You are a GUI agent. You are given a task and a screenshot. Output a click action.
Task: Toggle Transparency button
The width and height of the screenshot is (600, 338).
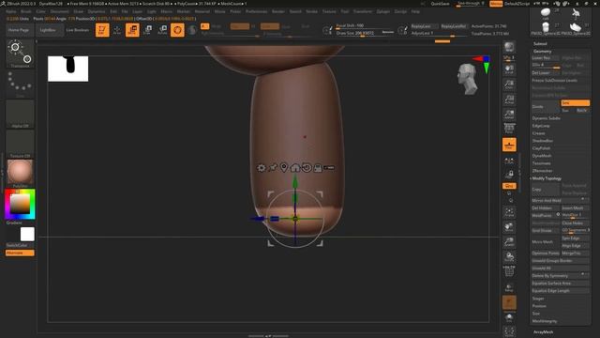point(509,287)
